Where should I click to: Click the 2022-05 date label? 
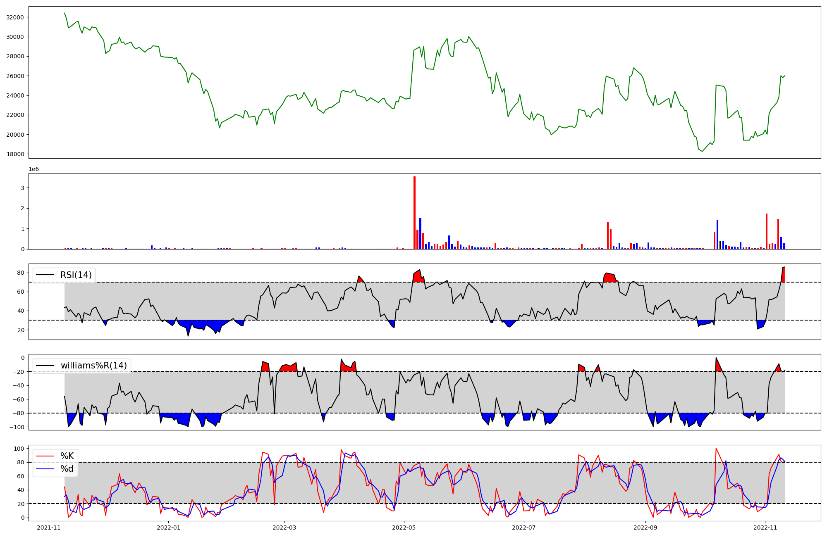[404, 527]
